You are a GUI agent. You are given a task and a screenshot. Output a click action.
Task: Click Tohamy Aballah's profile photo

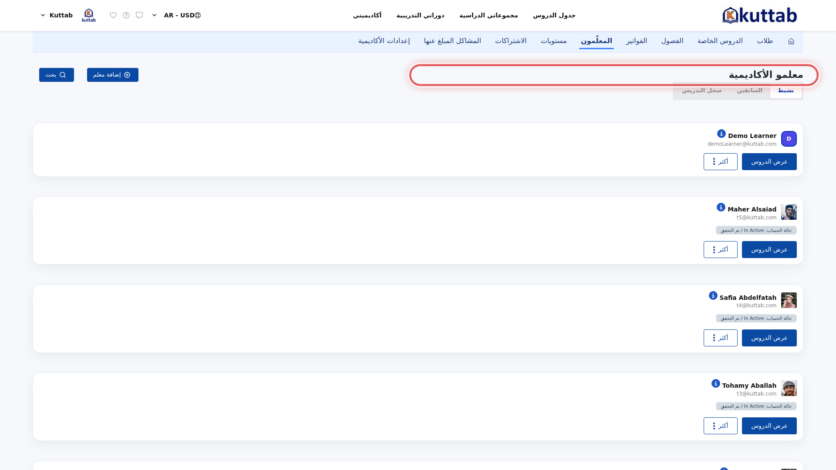point(789,388)
